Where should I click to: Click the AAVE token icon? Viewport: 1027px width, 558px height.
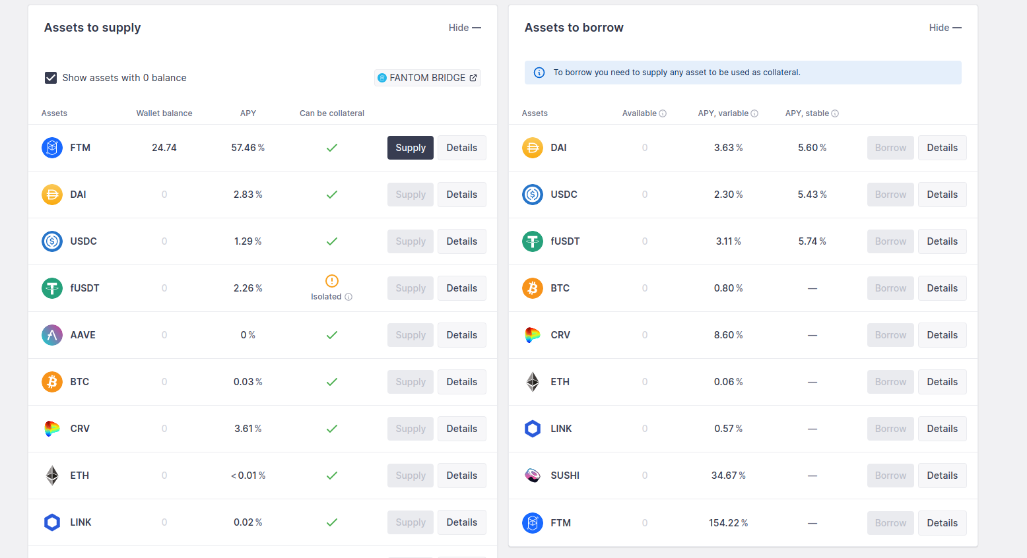coord(52,335)
